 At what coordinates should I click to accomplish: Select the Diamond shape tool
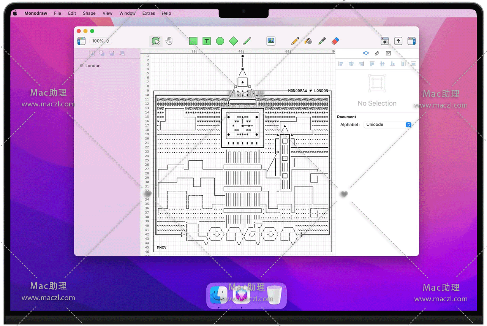pyautogui.click(x=234, y=41)
